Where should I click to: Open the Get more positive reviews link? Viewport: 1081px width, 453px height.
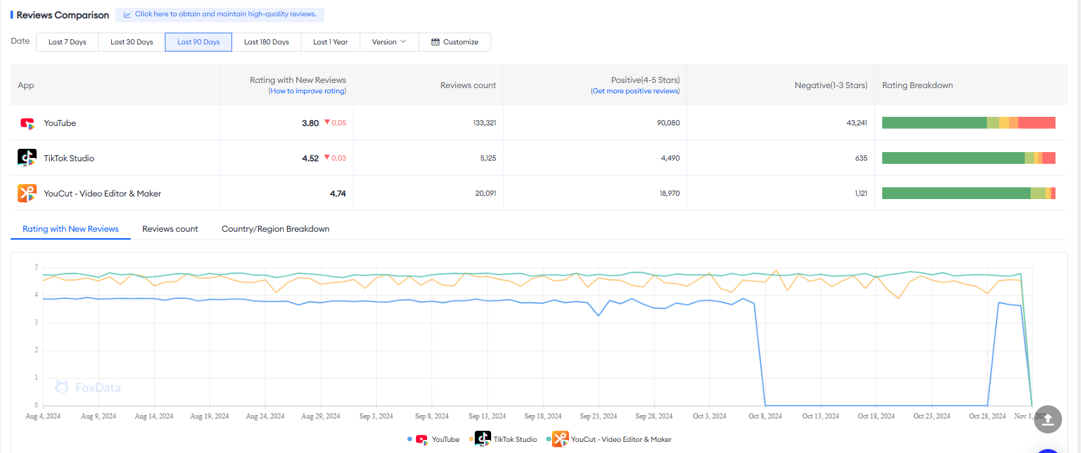click(635, 91)
